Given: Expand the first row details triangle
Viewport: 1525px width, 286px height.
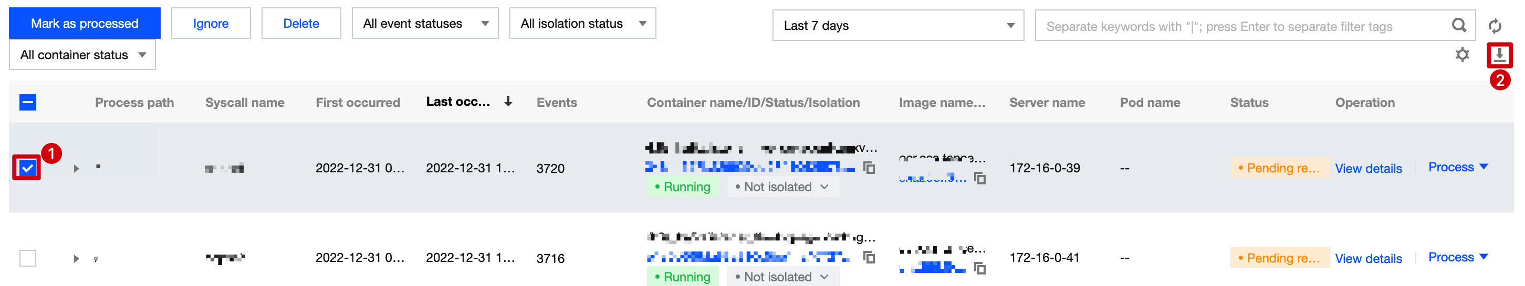Looking at the screenshot, I should tap(76, 169).
